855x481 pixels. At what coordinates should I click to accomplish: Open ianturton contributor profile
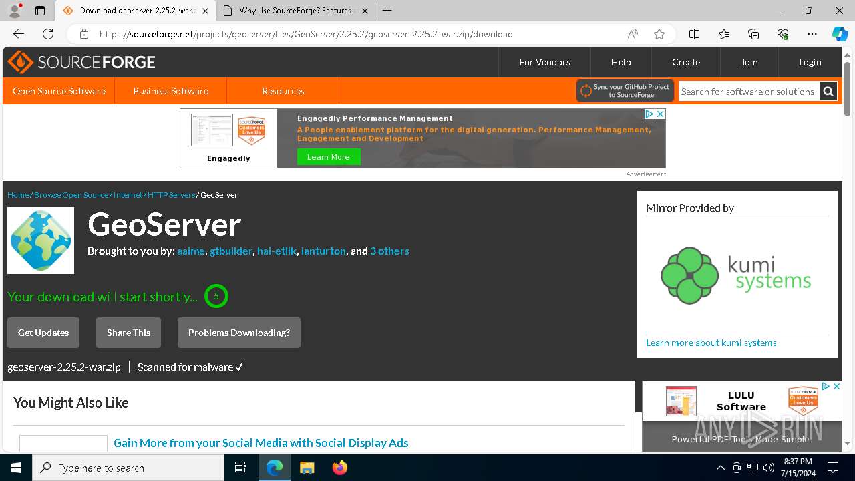[x=323, y=251]
